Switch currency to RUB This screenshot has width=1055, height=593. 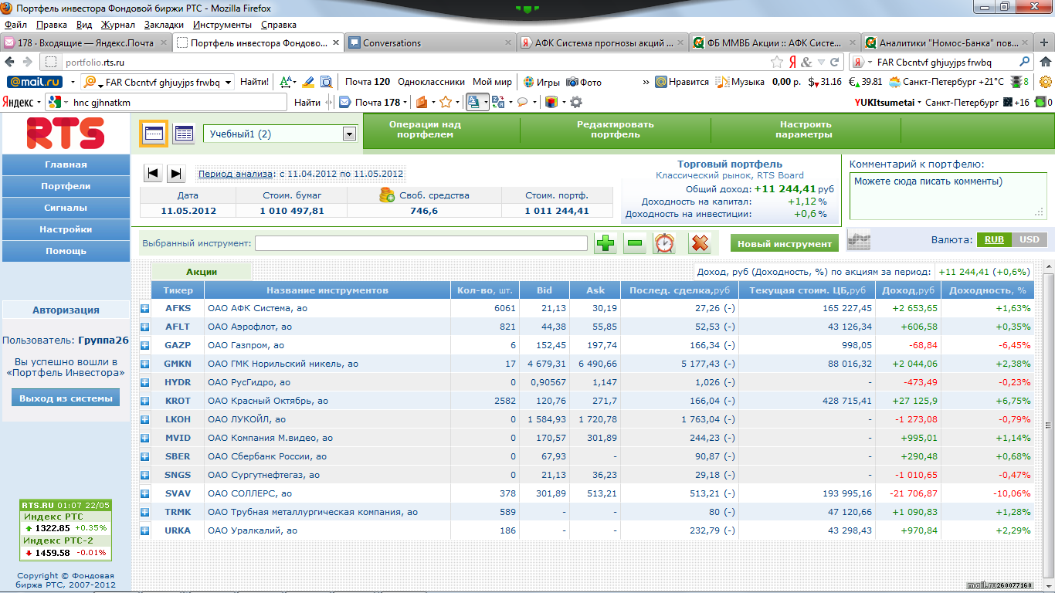pos(994,239)
